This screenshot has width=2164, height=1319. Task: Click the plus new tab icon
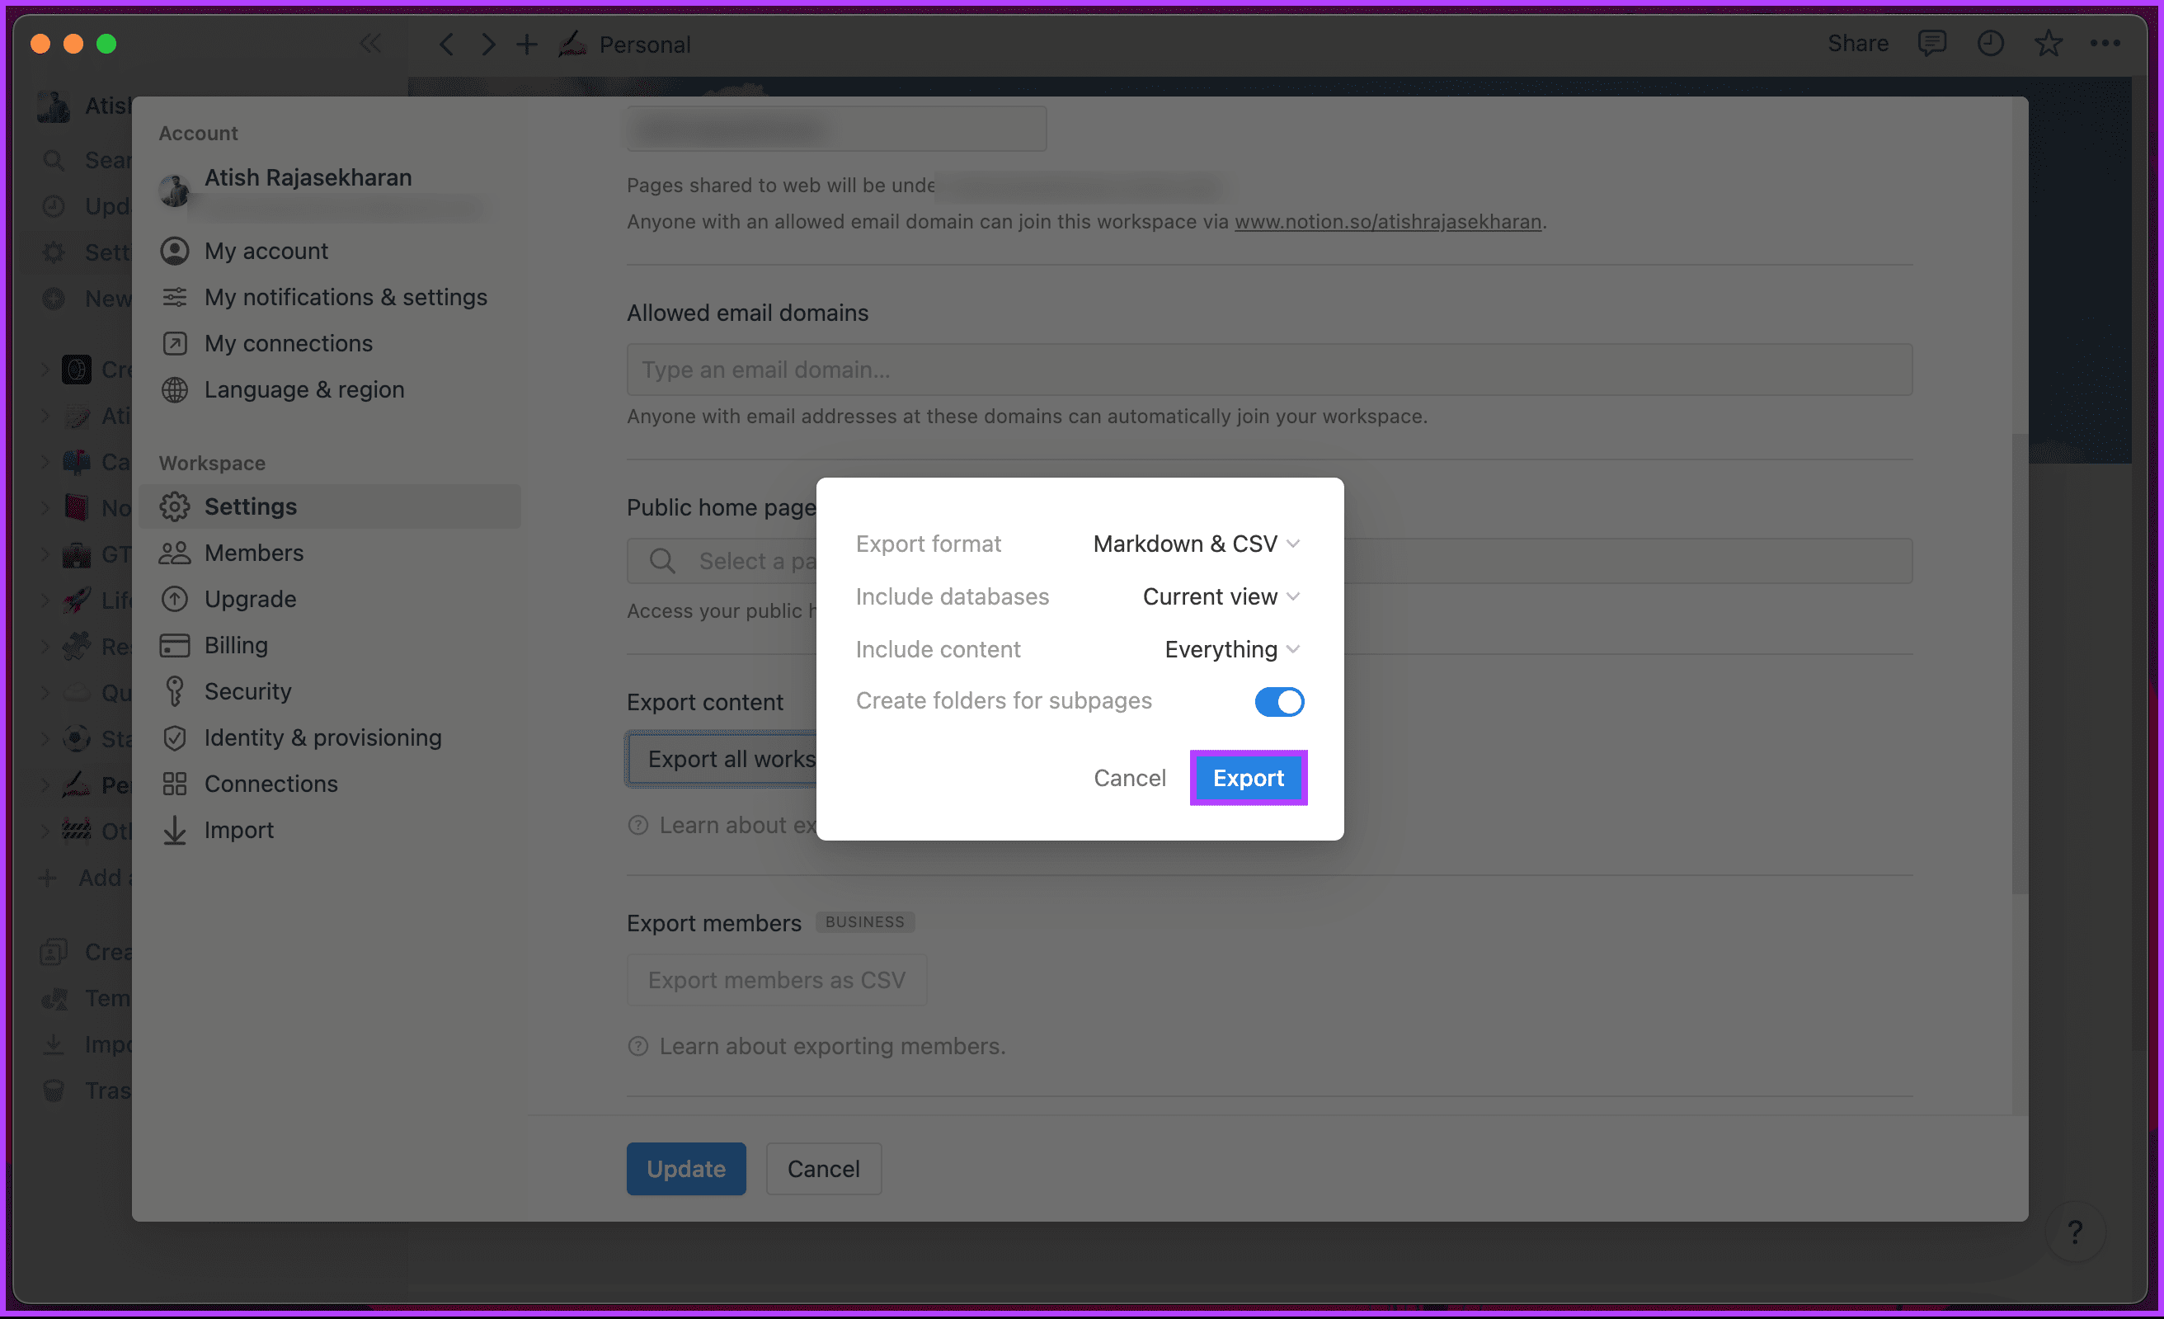(527, 44)
